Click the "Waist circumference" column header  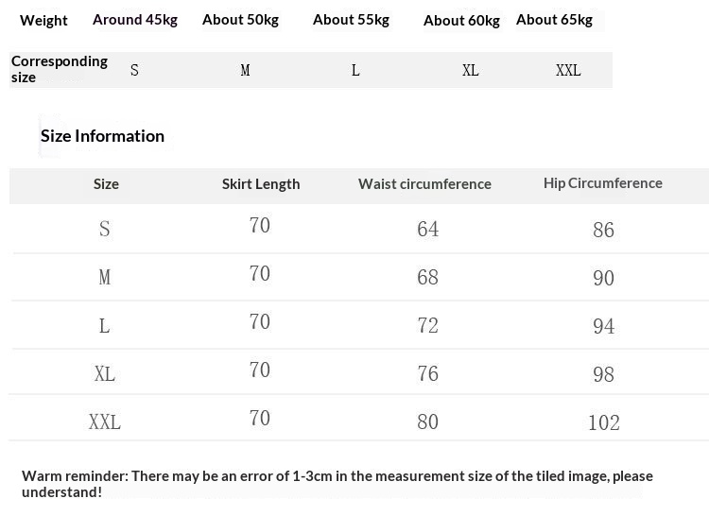pos(424,184)
